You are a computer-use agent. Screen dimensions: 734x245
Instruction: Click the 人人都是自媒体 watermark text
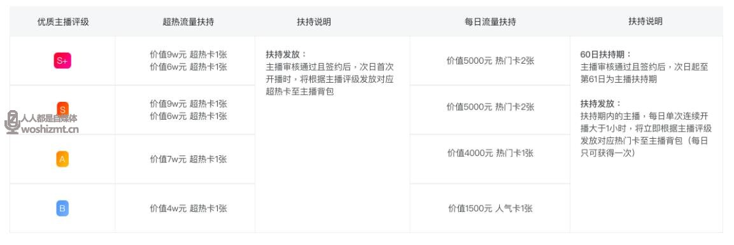[49, 119]
